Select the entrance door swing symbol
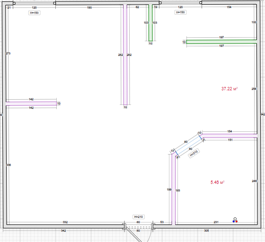265x242 pixels. 139,234
